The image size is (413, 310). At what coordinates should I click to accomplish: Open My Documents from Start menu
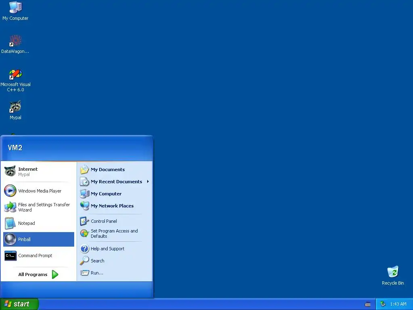115,170
